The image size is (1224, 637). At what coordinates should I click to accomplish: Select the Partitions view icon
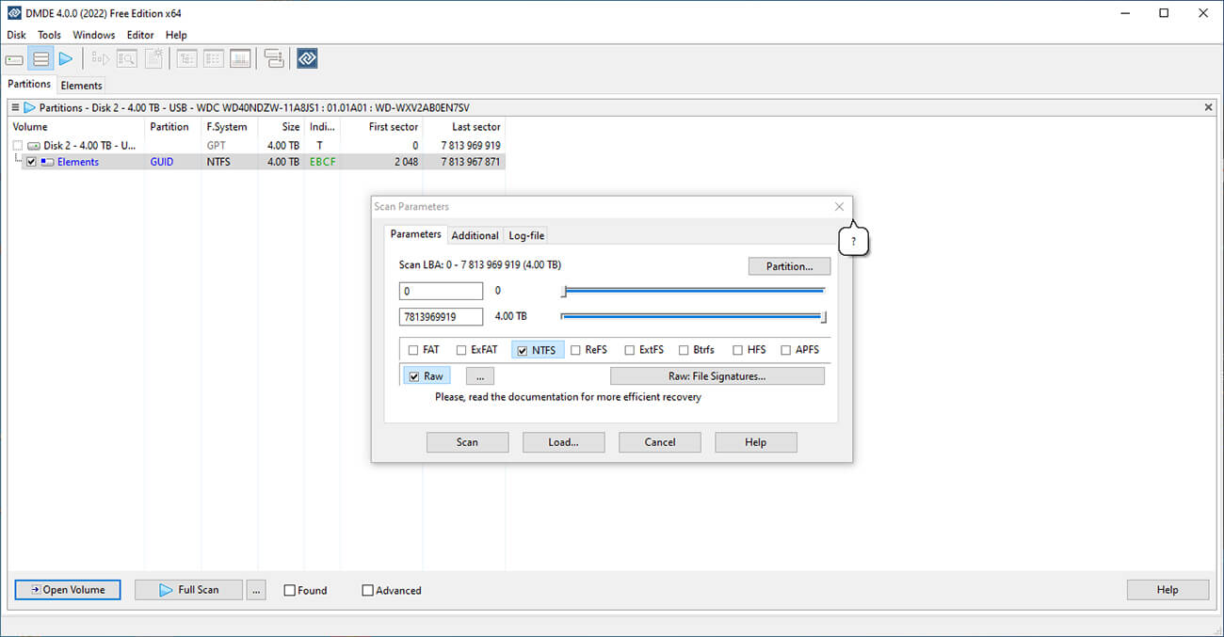[x=40, y=58]
